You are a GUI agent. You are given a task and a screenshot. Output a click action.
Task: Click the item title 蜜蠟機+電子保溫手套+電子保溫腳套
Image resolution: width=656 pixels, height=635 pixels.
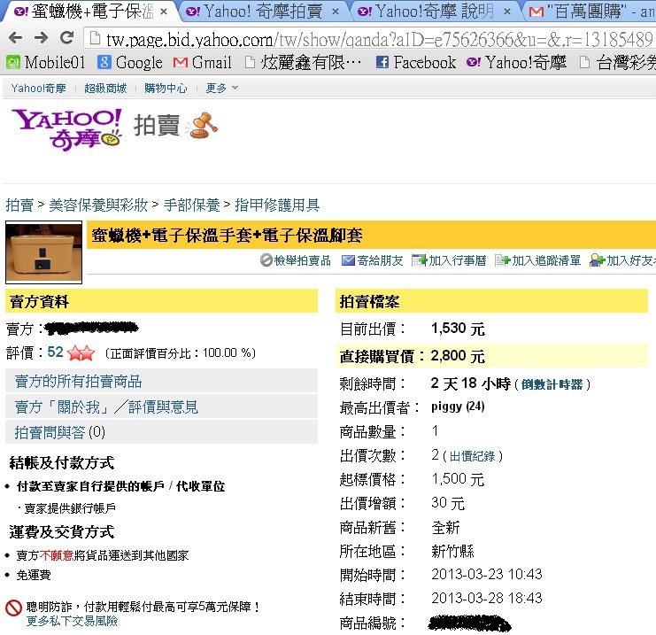pos(227,236)
